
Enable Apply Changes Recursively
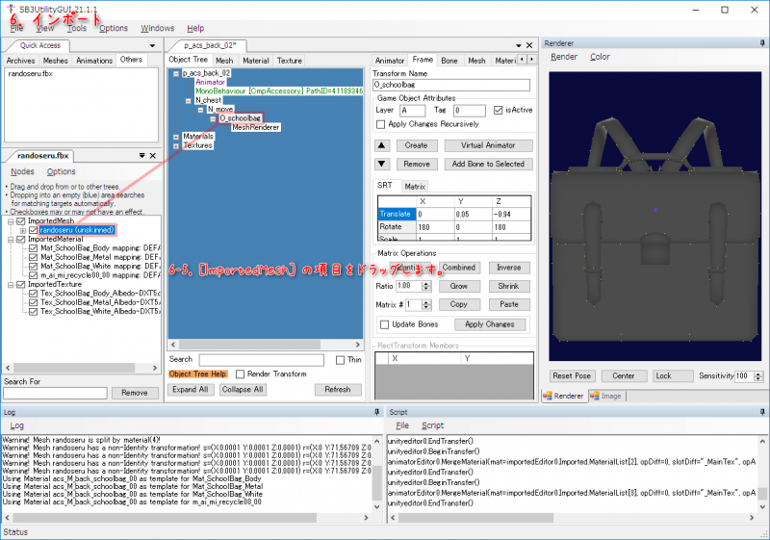381,124
